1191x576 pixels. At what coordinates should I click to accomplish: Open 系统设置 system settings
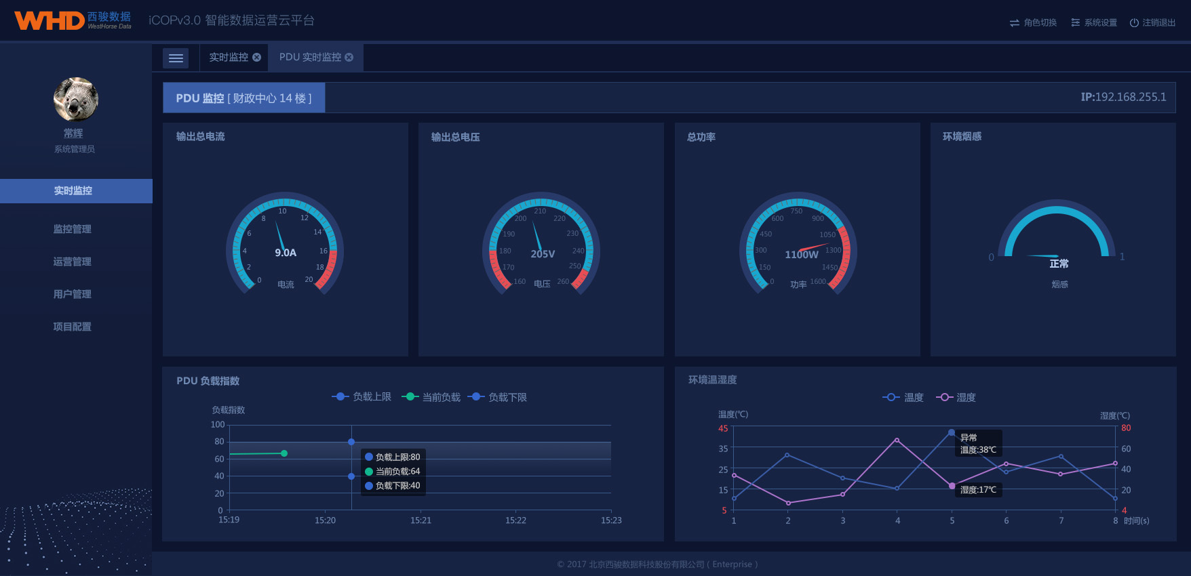(x=1094, y=23)
